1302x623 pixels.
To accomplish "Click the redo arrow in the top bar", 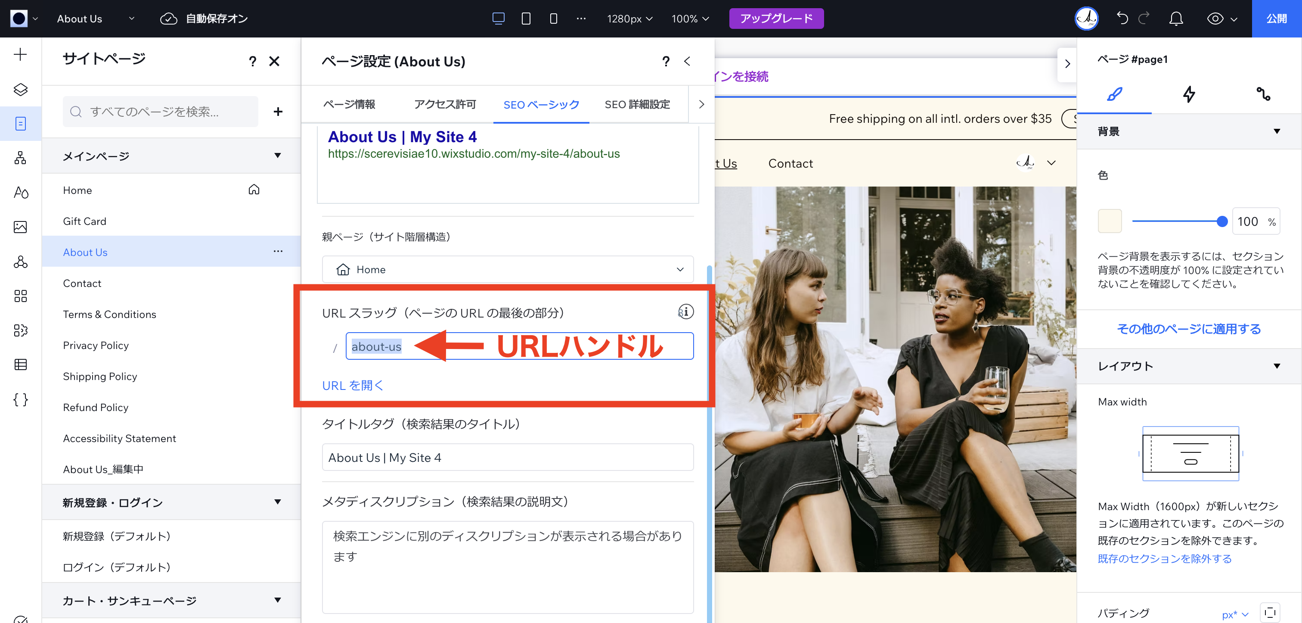I will pyautogui.click(x=1144, y=18).
